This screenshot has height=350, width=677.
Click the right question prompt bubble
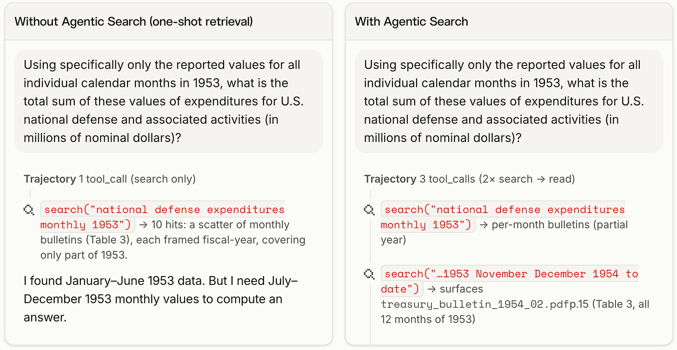[x=509, y=101]
